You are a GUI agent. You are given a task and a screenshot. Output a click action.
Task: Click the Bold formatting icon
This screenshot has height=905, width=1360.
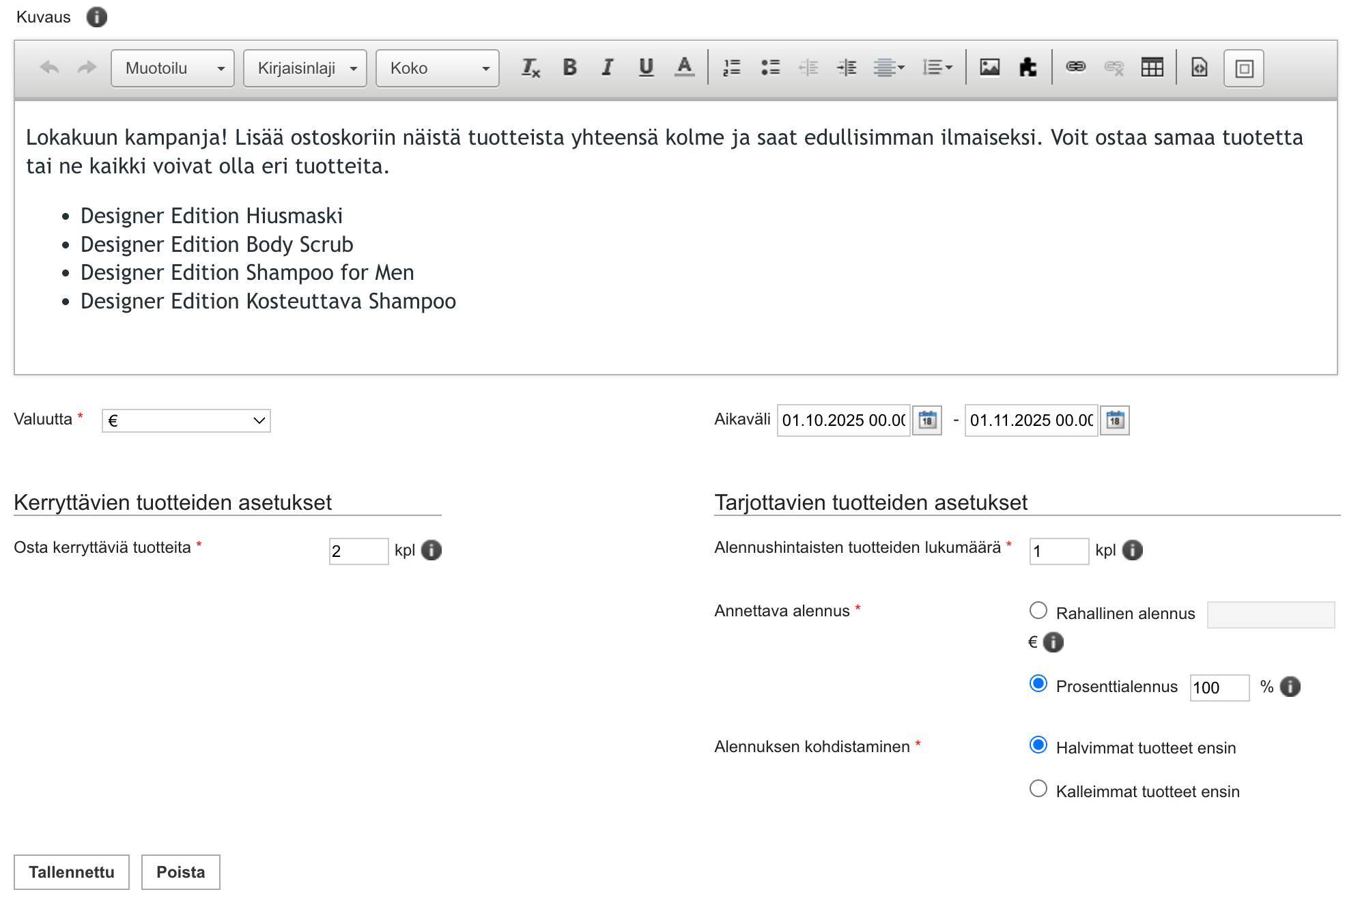click(569, 68)
